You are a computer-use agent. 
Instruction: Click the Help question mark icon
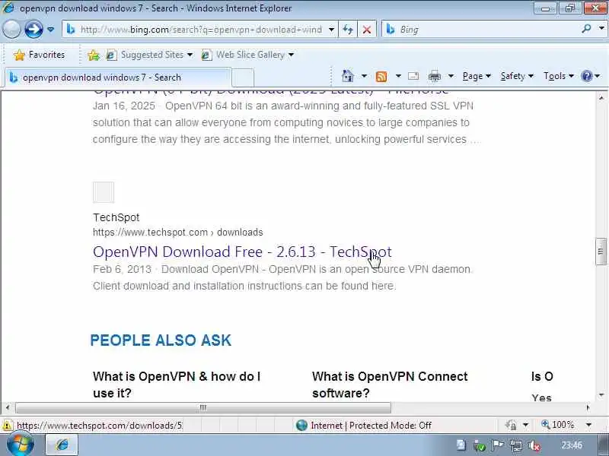pyautogui.click(x=586, y=76)
